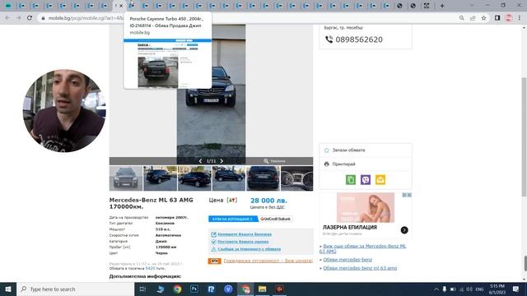Switch to the first teal-icon tab
This screenshot has width=527, height=296.
pos(8,6)
